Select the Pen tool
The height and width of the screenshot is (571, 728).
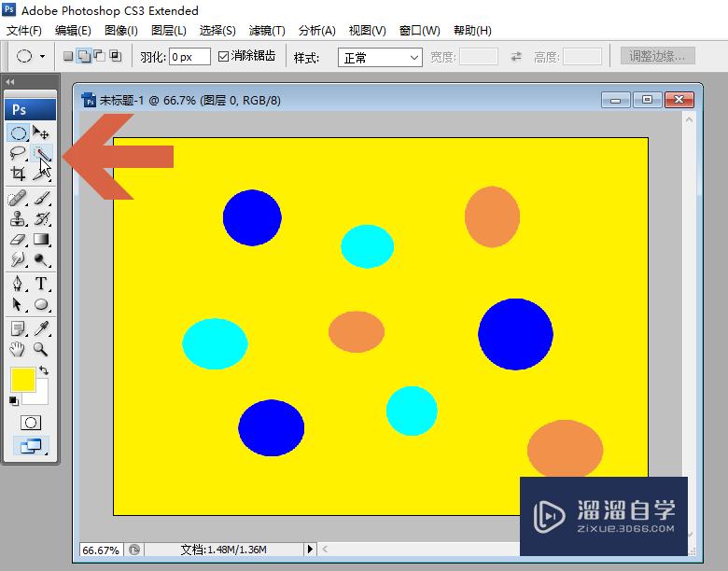(18, 284)
